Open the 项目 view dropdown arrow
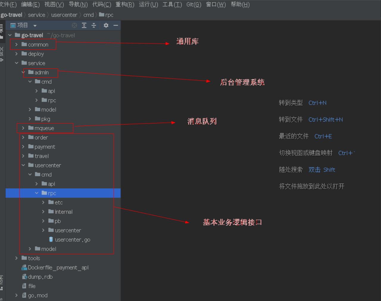The image size is (381, 301). (35, 25)
